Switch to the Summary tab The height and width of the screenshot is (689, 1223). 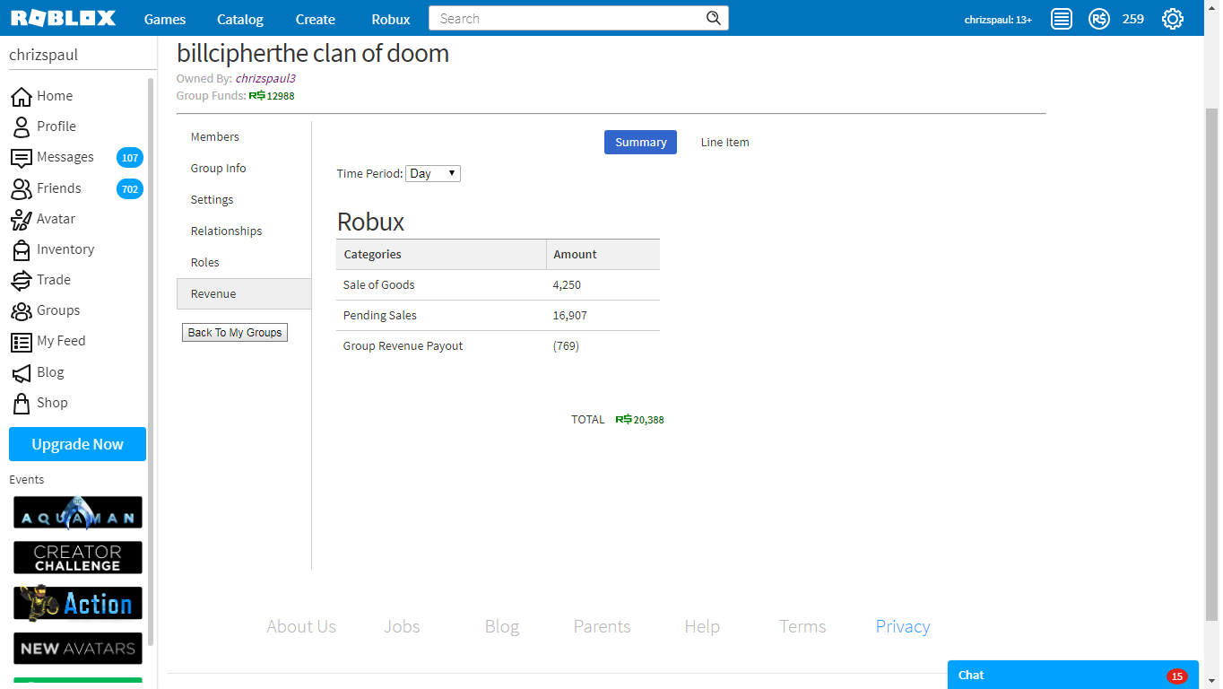(640, 142)
